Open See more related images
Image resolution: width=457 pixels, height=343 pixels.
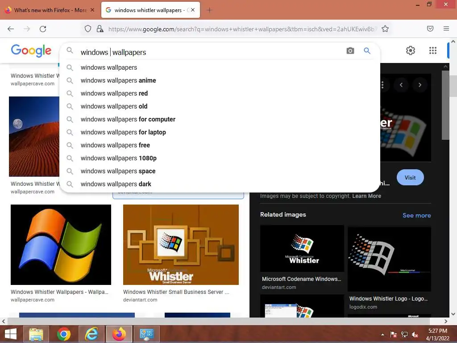(416, 215)
